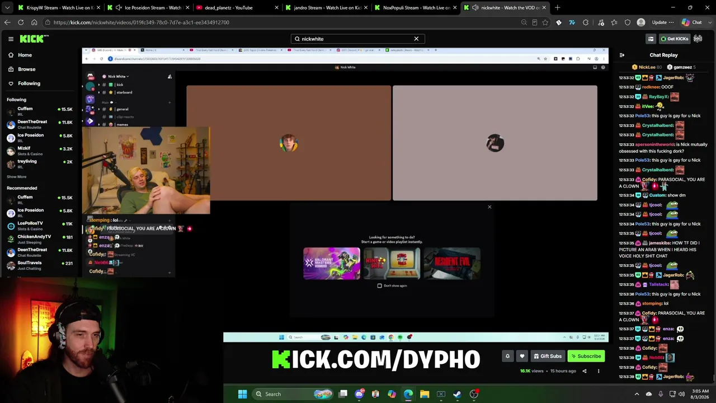Click the browser Update menu button
Image resolution: width=716 pixels, height=403 pixels.
point(662,22)
